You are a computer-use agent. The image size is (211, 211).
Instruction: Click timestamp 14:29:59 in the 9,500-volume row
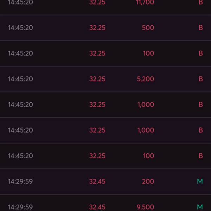tap(20, 207)
